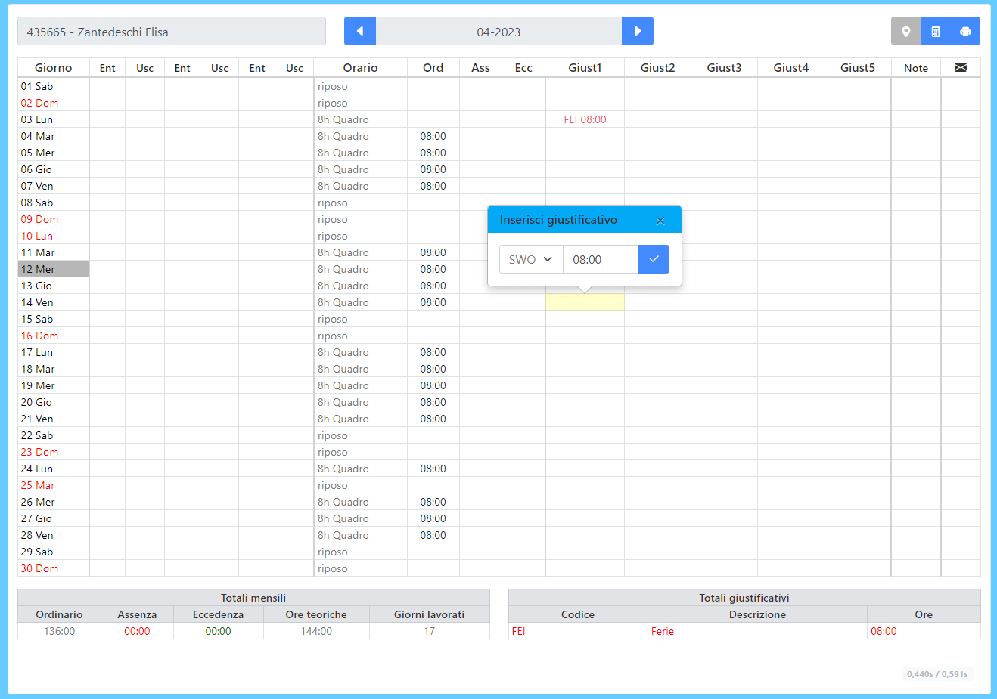Screen dimensions: 997x699
Task: Click the Ecc column header
Action: click(523, 67)
